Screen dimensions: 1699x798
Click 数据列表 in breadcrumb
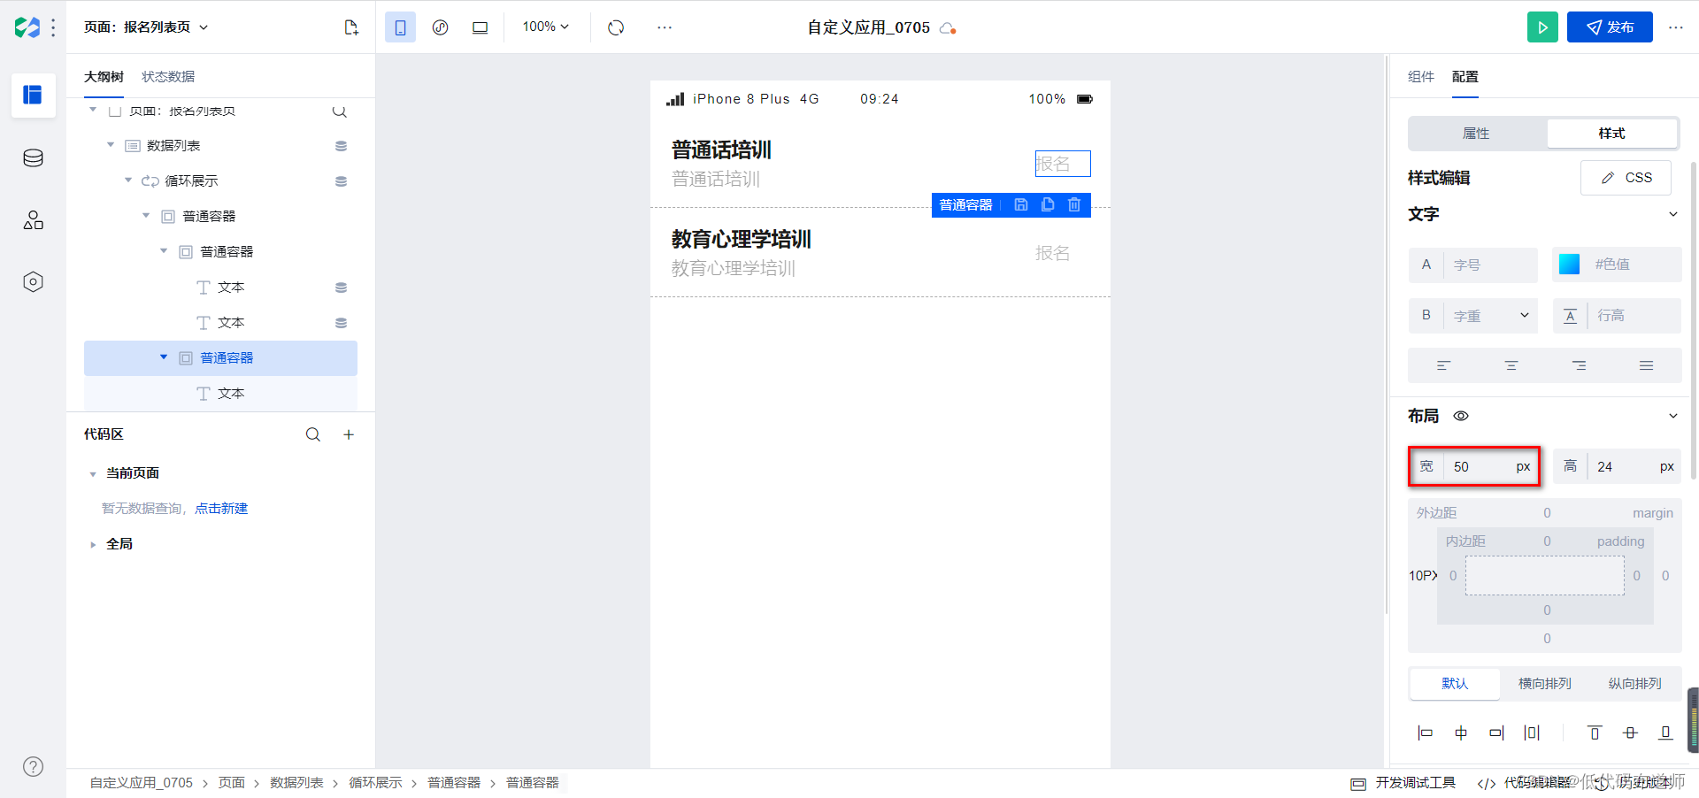tap(296, 783)
